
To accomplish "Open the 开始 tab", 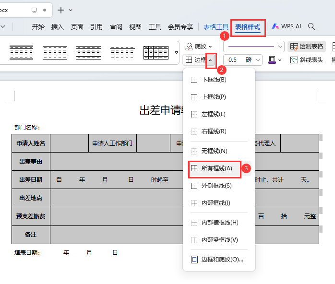I will (x=38, y=27).
